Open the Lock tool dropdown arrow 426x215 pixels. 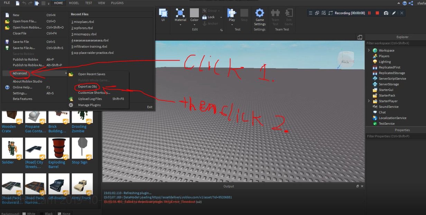[x=221, y=17]
